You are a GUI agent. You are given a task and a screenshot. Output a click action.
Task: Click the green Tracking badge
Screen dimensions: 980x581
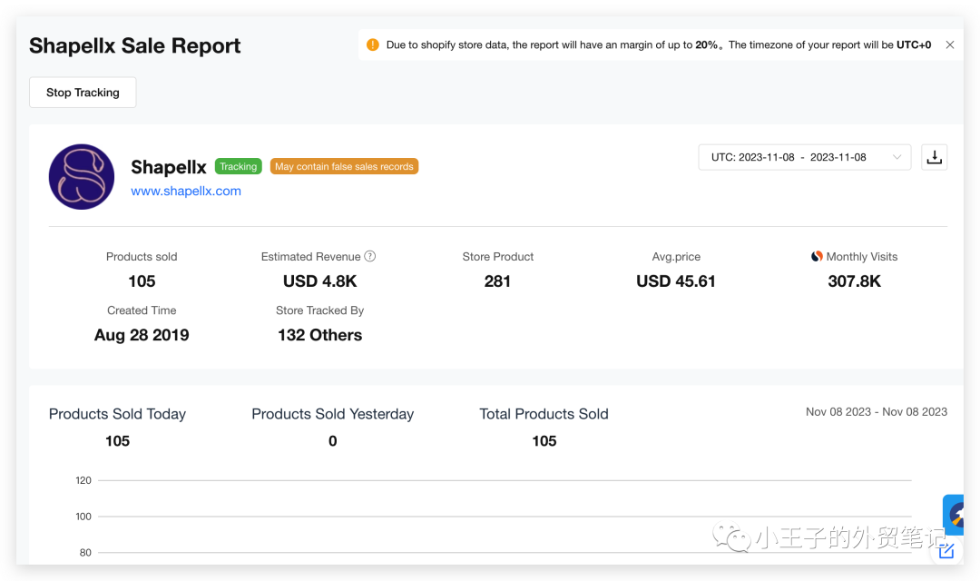[x=238, y=166]
